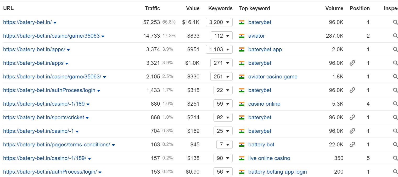This screenshot has width=398, height=177.
Task: Click the India flag beside aviator casino game
Action: 242,77
